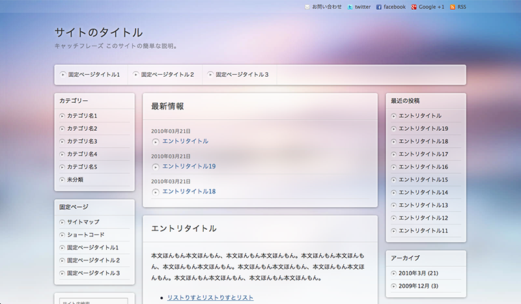This screenshot has height=304, width=521.
Task: Go to the ショートコード page
Action: pos(85,235)
